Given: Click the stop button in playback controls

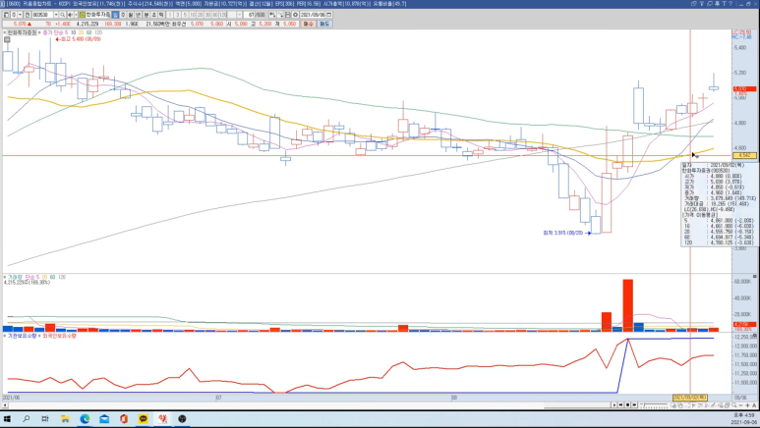Looking at the screenshot, I should click(627, 404).
